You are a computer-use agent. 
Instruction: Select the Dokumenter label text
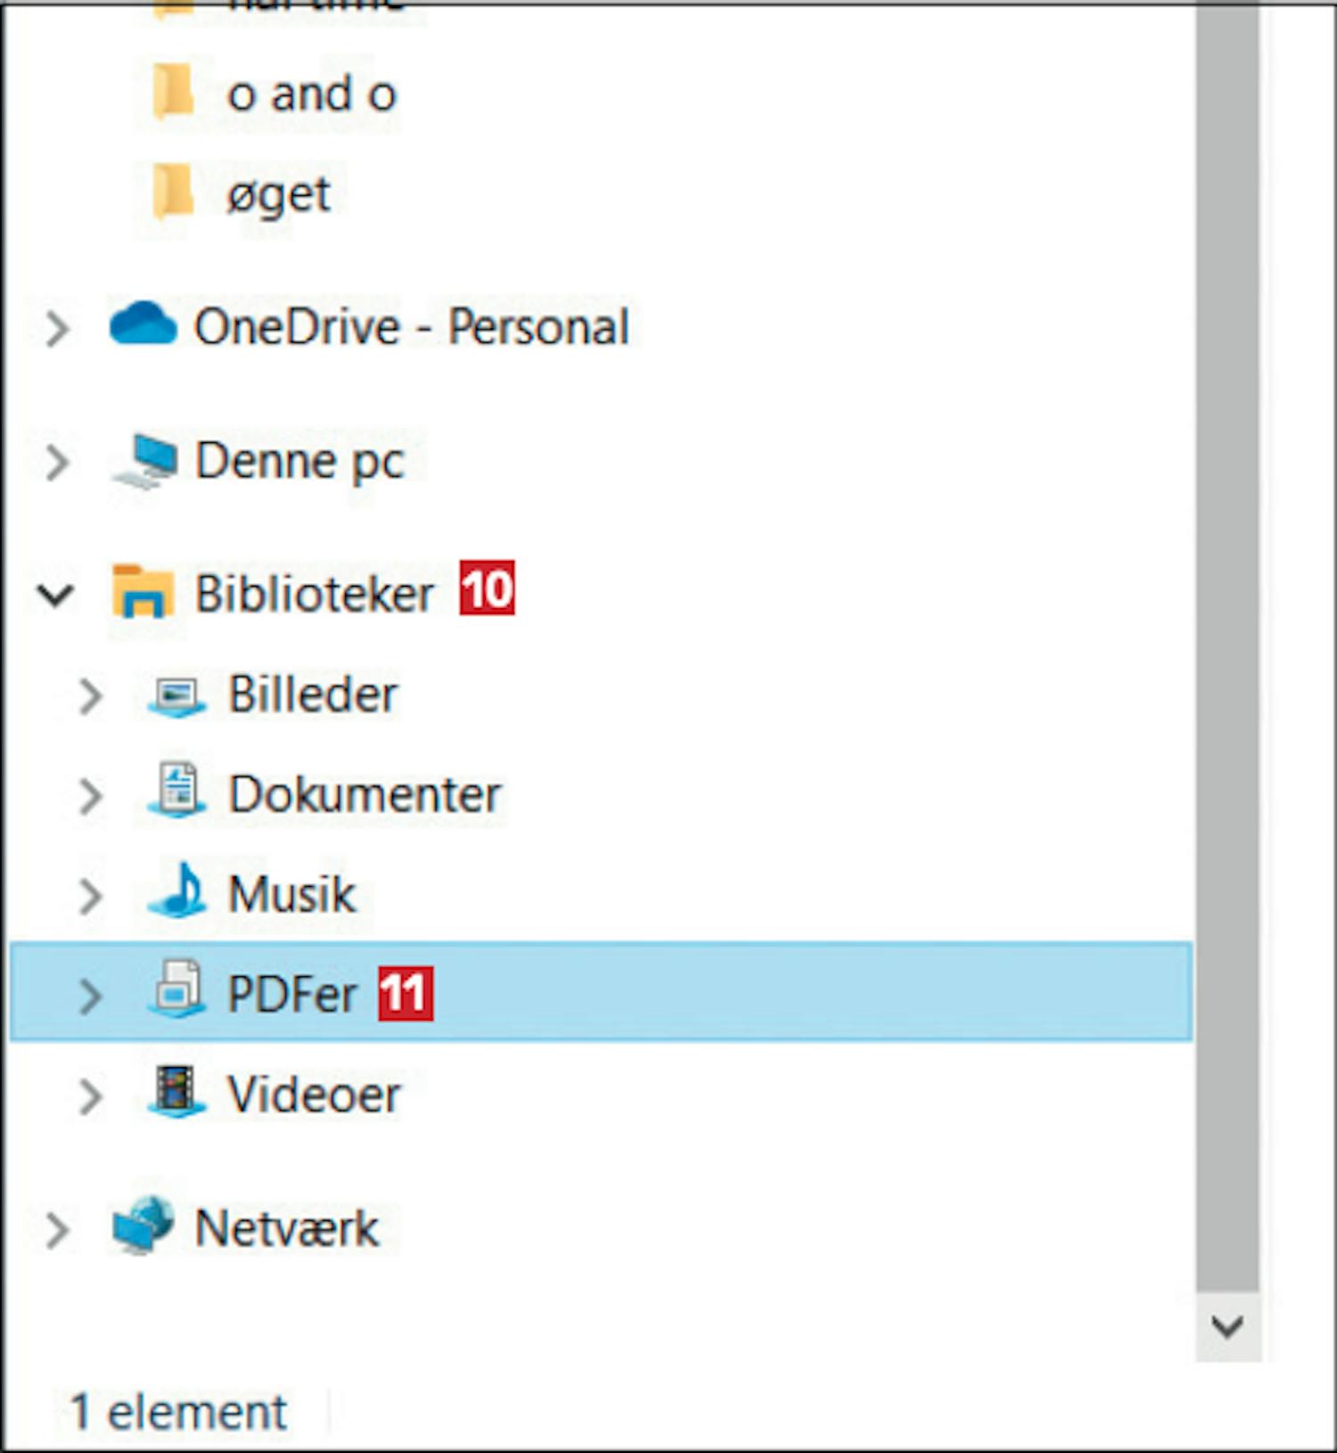(x=365, y=794)
